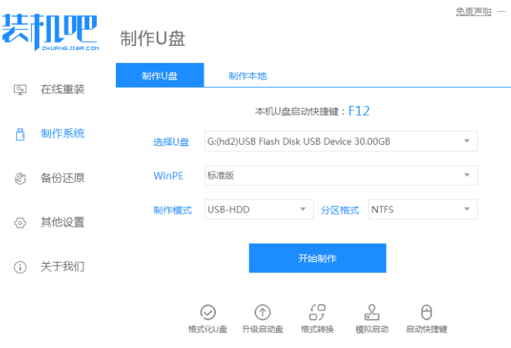The image size is (511, 348).
Task: Open the 分区格式 NTFS dropdown
Action: (423, 210)
